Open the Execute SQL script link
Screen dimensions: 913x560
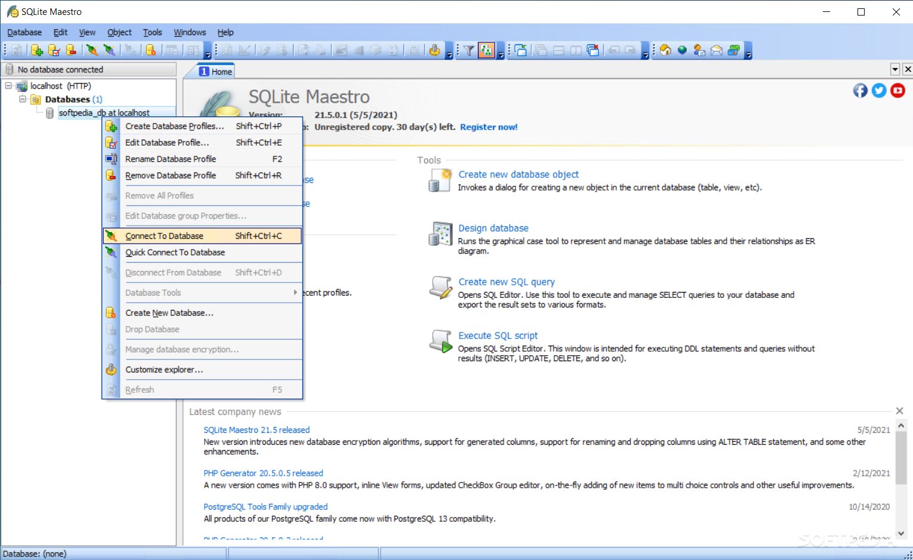[498, 336]
